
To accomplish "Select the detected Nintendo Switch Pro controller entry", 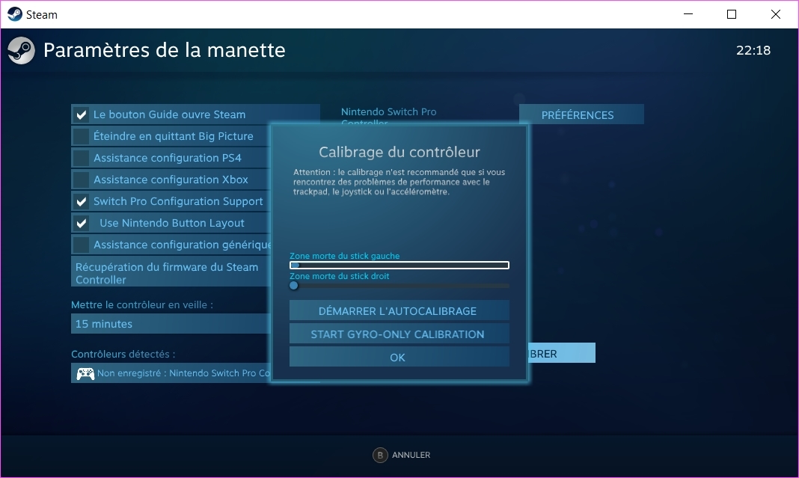I will pyautogui.click(x=171, y=373).
